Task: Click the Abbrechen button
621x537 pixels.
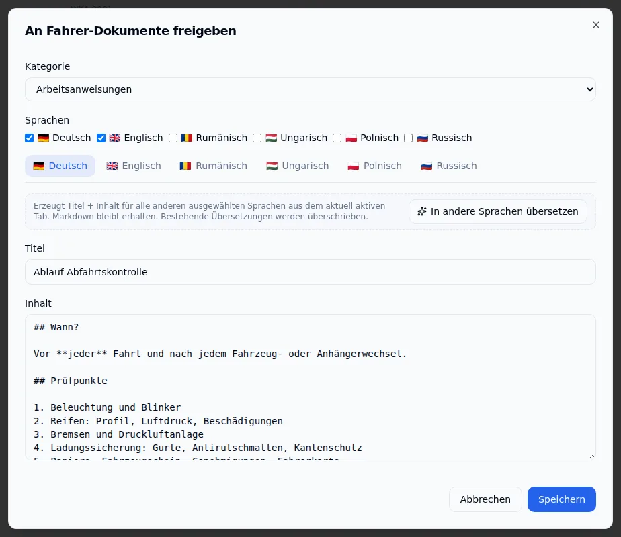Action: [485, 499]
